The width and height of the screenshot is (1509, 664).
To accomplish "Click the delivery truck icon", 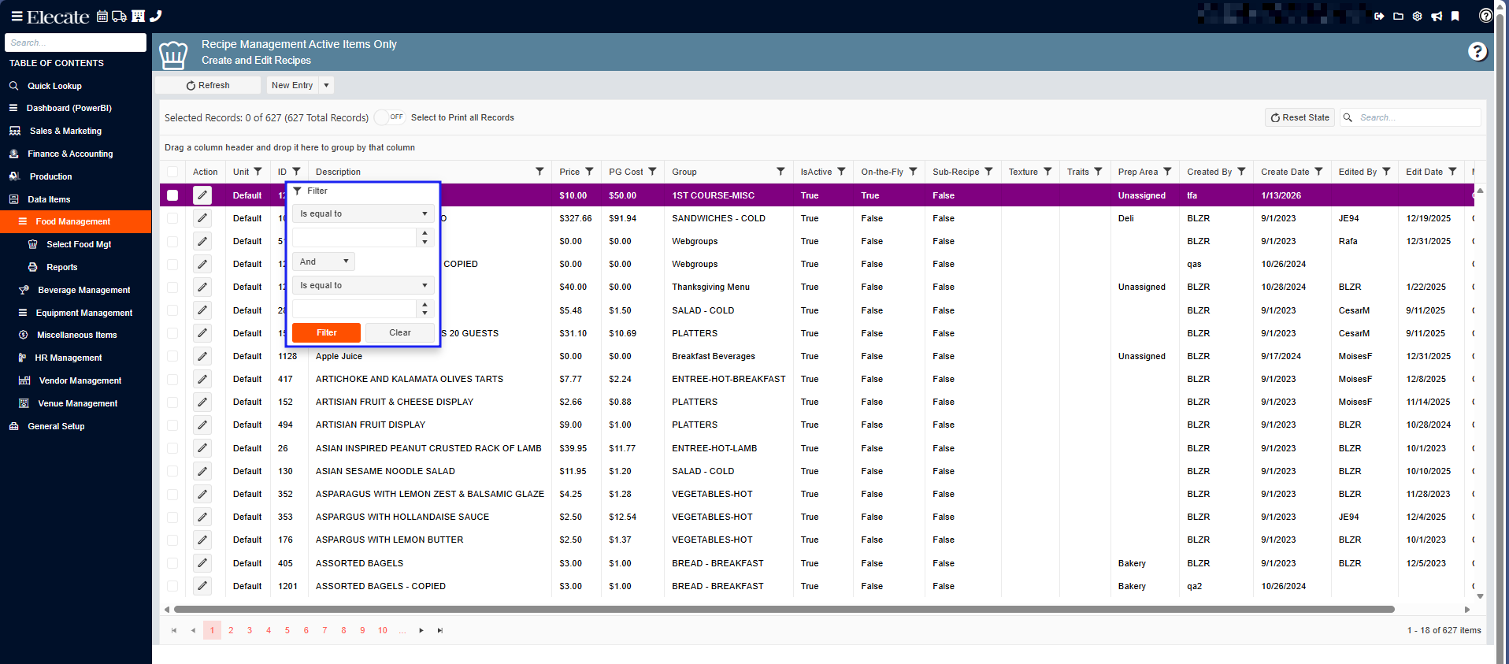I will point(120,17).
